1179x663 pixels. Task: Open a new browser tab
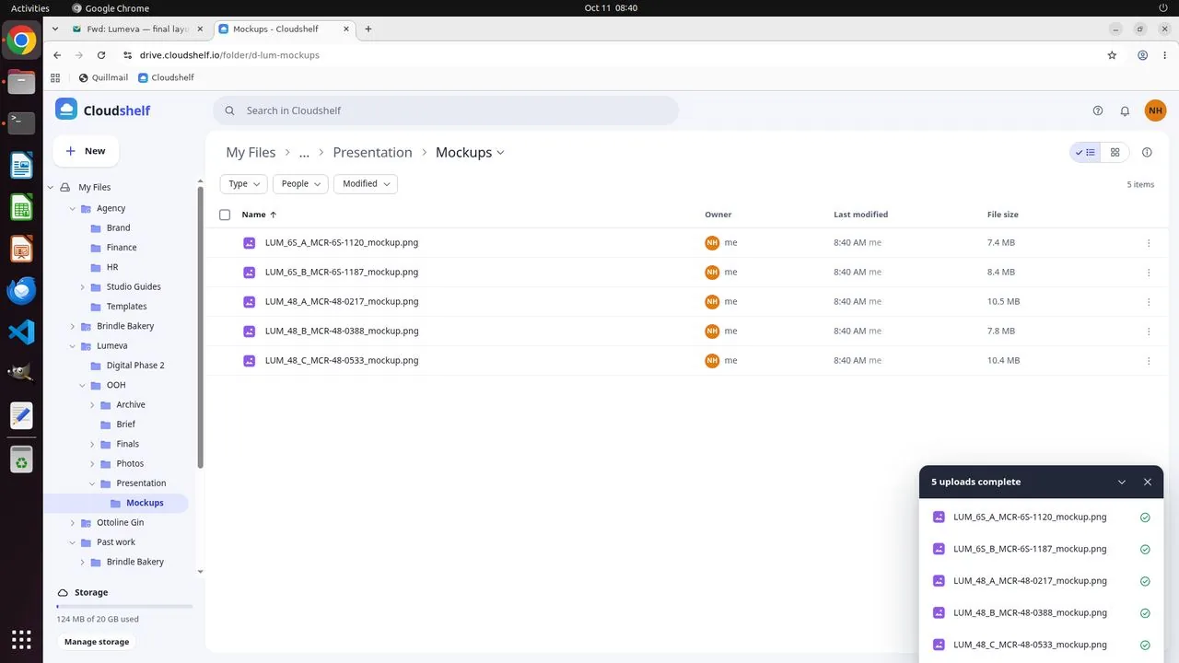point(368,29)
